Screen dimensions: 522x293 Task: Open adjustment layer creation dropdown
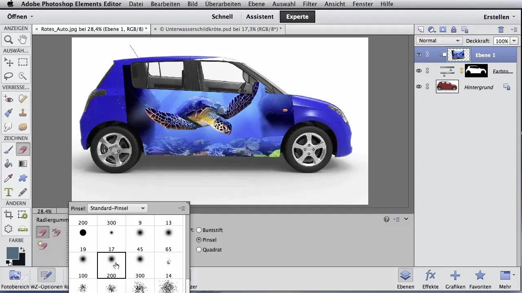click(x=432, y=29)
